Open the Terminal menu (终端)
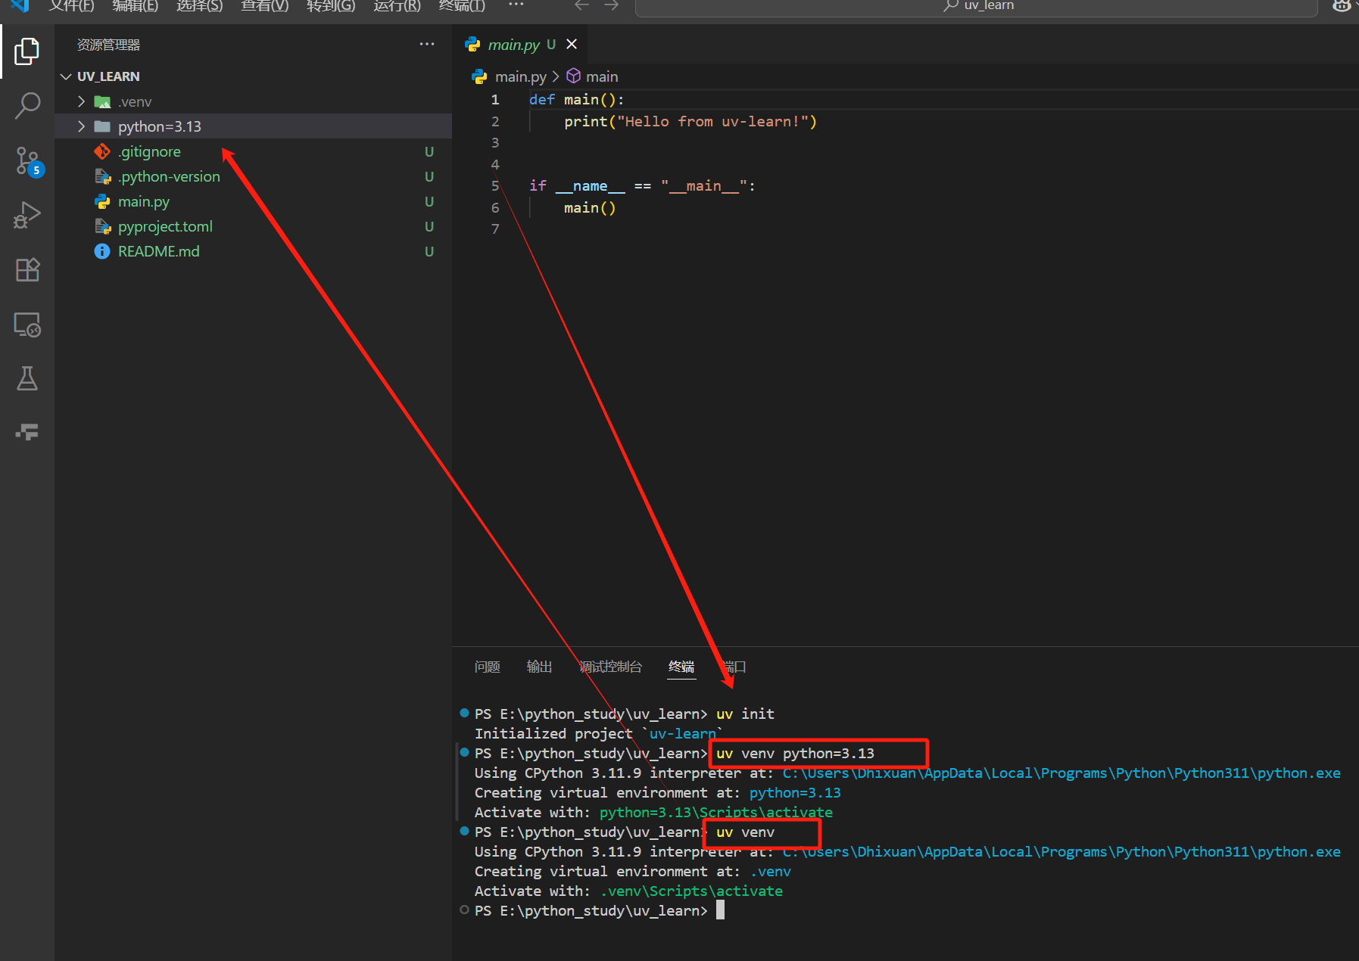Screen dimensions: 1359x961 pyautogui.click(x=462, y=6)
